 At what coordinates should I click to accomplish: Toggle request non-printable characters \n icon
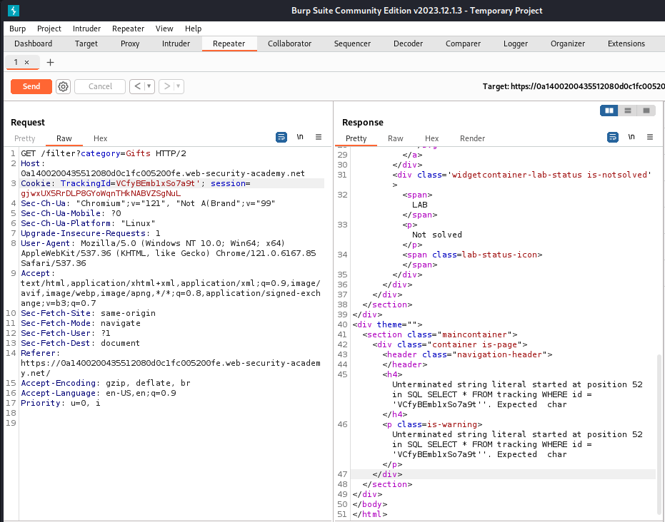(x=300, y=137)
